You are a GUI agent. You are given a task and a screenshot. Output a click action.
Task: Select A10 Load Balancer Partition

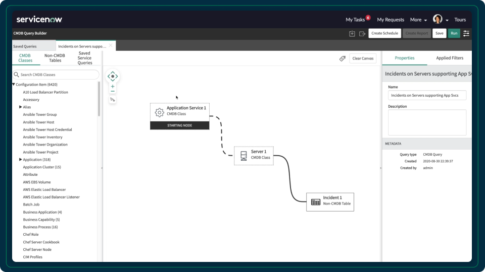(45, 92)
